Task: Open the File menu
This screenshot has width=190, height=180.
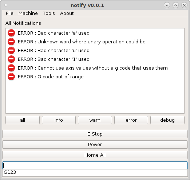Action: (9, 13)
